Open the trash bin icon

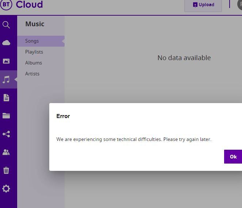(x=6, y=170)
